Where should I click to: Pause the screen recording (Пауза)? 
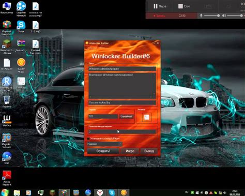[160, 6]
